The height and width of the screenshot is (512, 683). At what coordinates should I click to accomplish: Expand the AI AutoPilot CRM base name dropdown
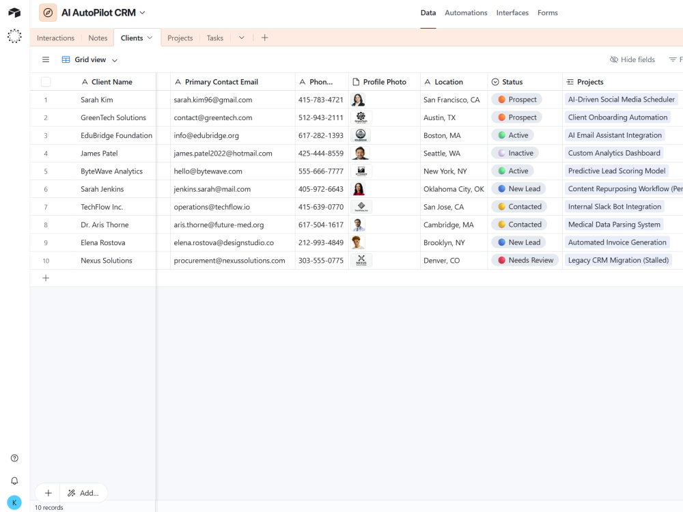pos(143,12)
